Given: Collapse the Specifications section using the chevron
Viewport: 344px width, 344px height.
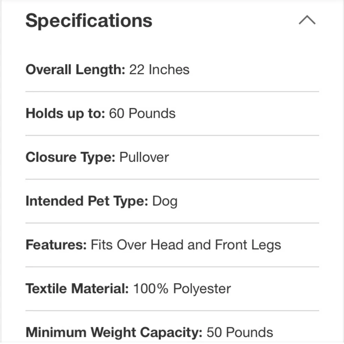Looking at the screenshot, I should pyautogui.click(x=307, y=20).
